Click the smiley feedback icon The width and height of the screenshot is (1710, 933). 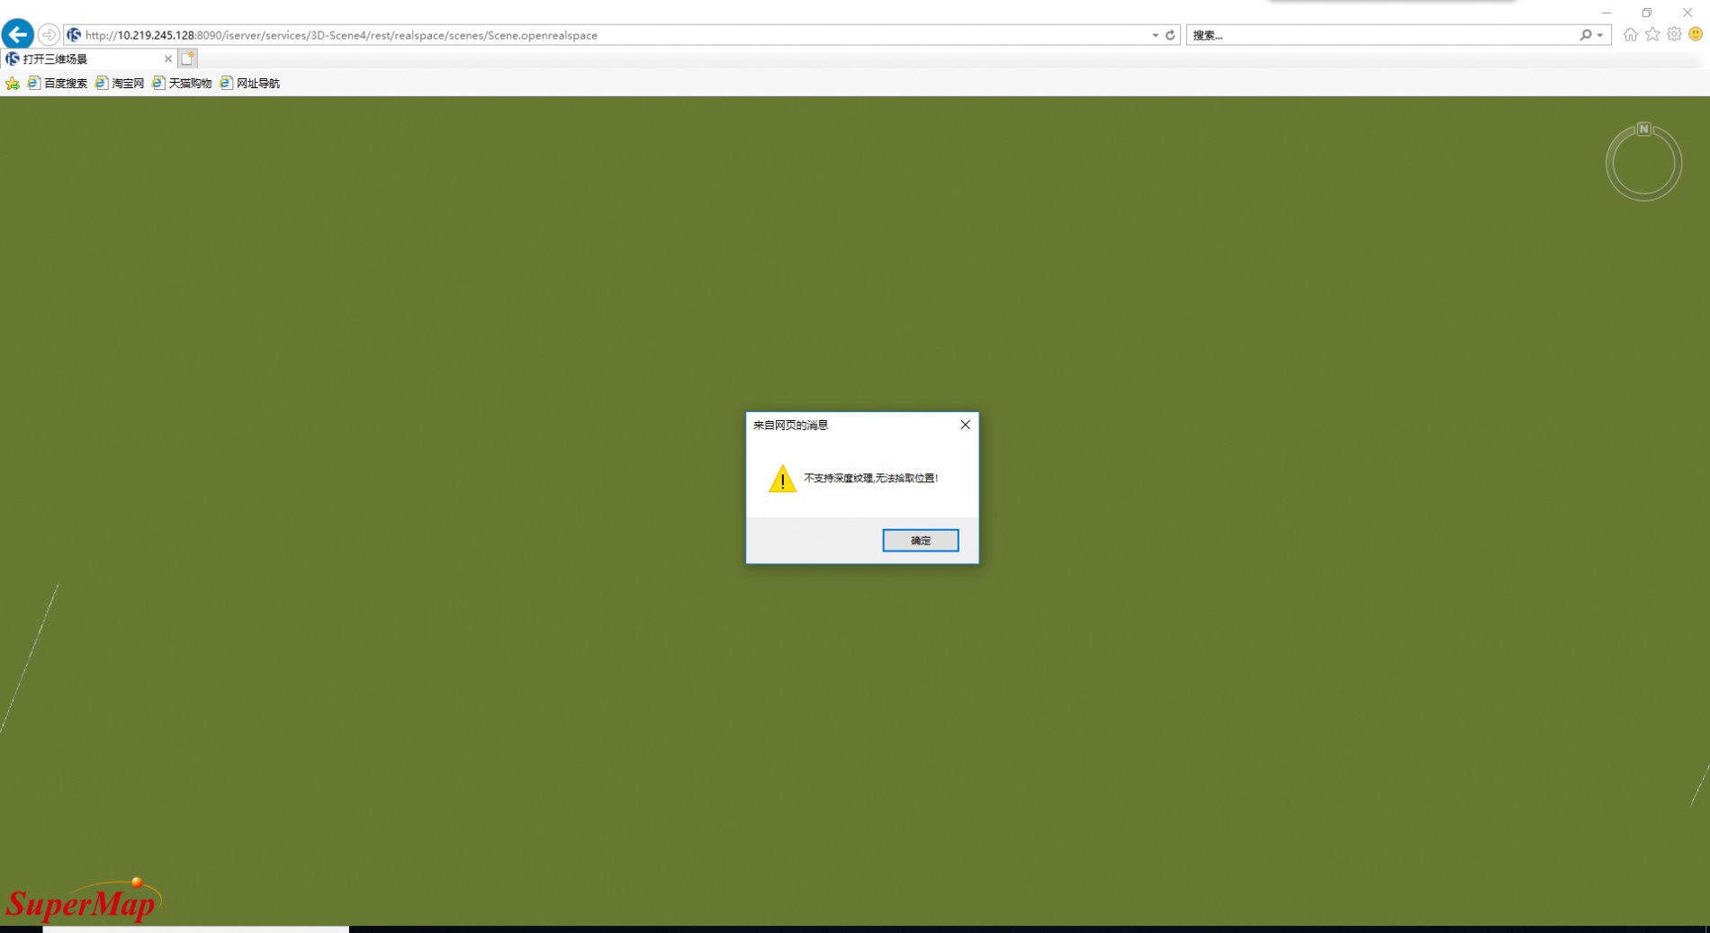click(1696, 34)
